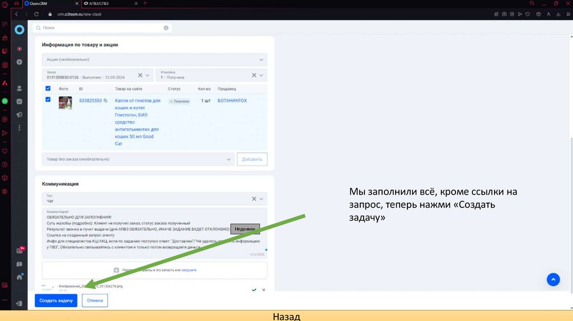Open the history clock icon in Opera sidebar
The height and width of the screenshot is (321, 573).
pos(4,165)
